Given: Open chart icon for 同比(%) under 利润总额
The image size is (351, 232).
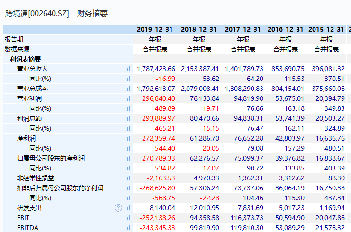Looking at the screenshot, I should [x=128, y=129].
